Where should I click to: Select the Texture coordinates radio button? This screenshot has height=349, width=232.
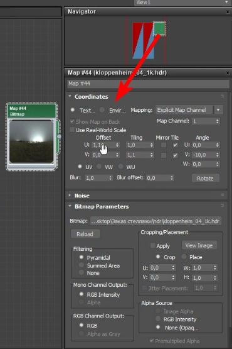(72, 110)
